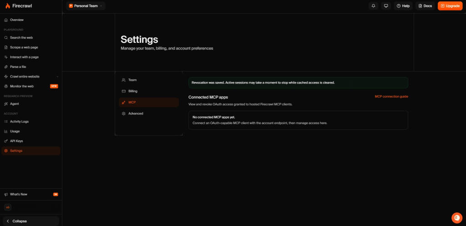Open the Docs button
The width and height of the screenshot is (466, 226).
coord(425,6)
